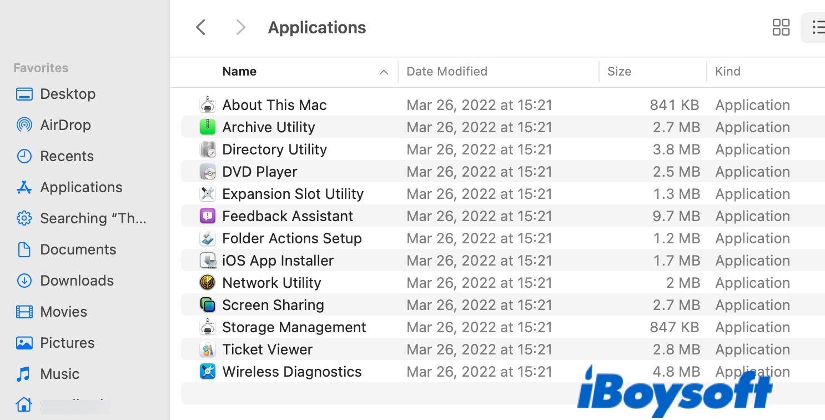
Task: Toggle sort order arrow in Name column
Action: click(383, 72)
